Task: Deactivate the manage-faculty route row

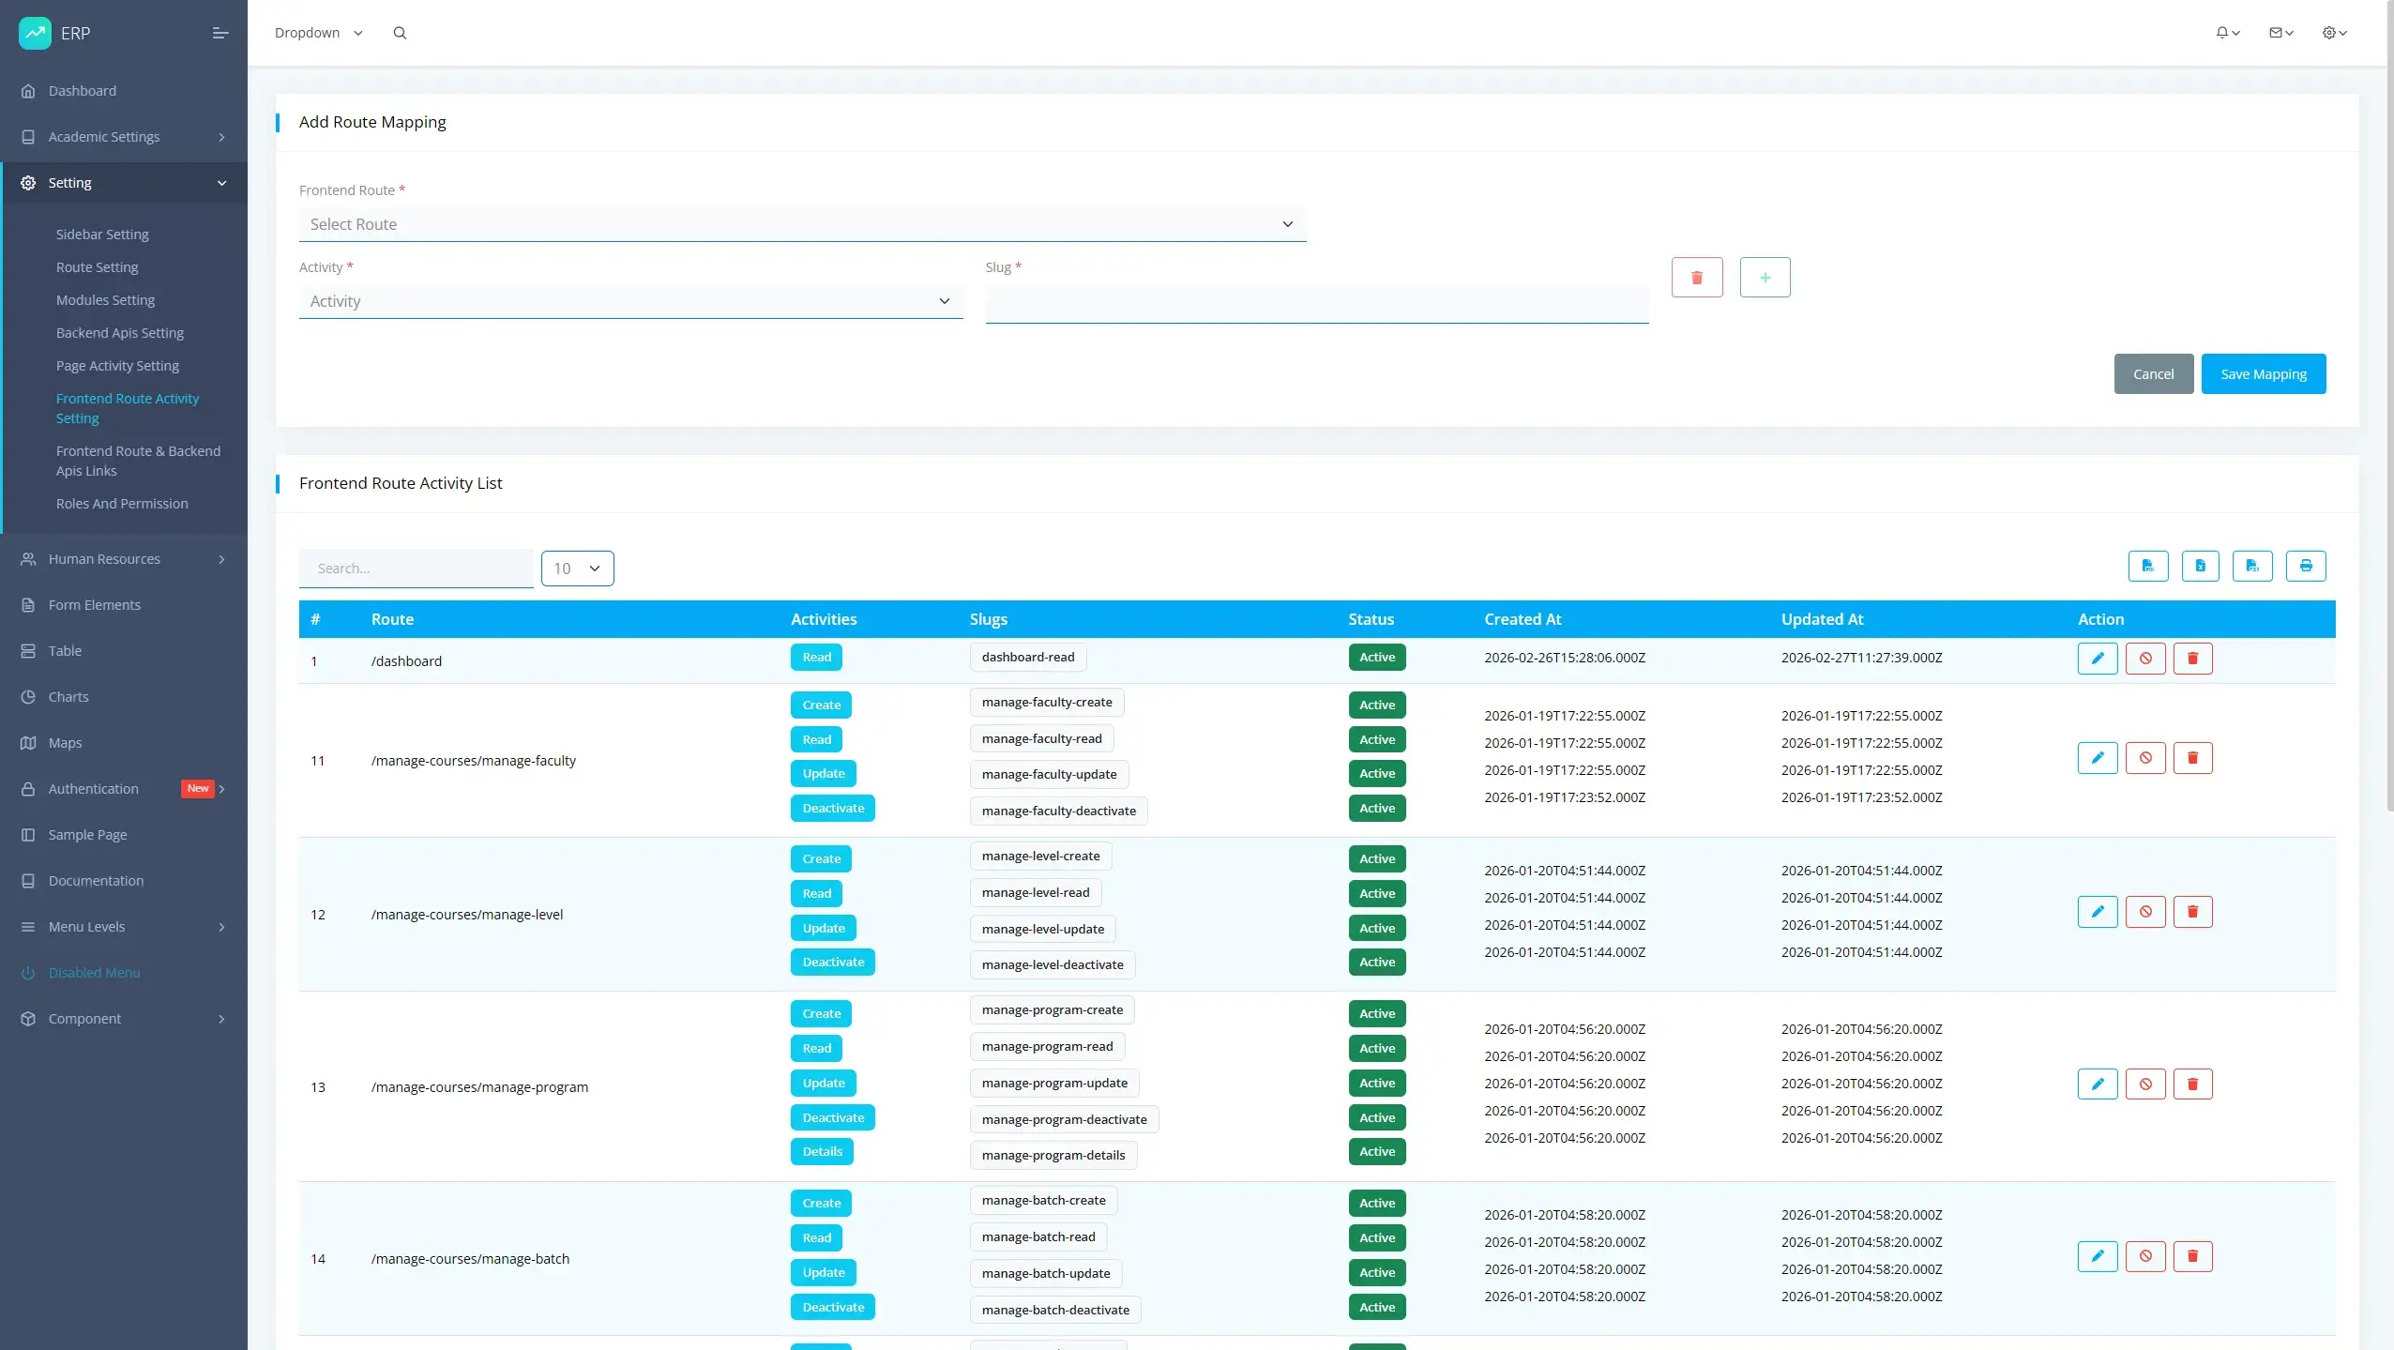Action: pyautogui.click(x=2145, y=757)
